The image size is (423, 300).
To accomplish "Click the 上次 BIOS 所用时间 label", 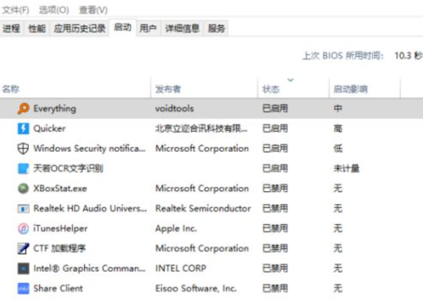I will pos(343,56).
